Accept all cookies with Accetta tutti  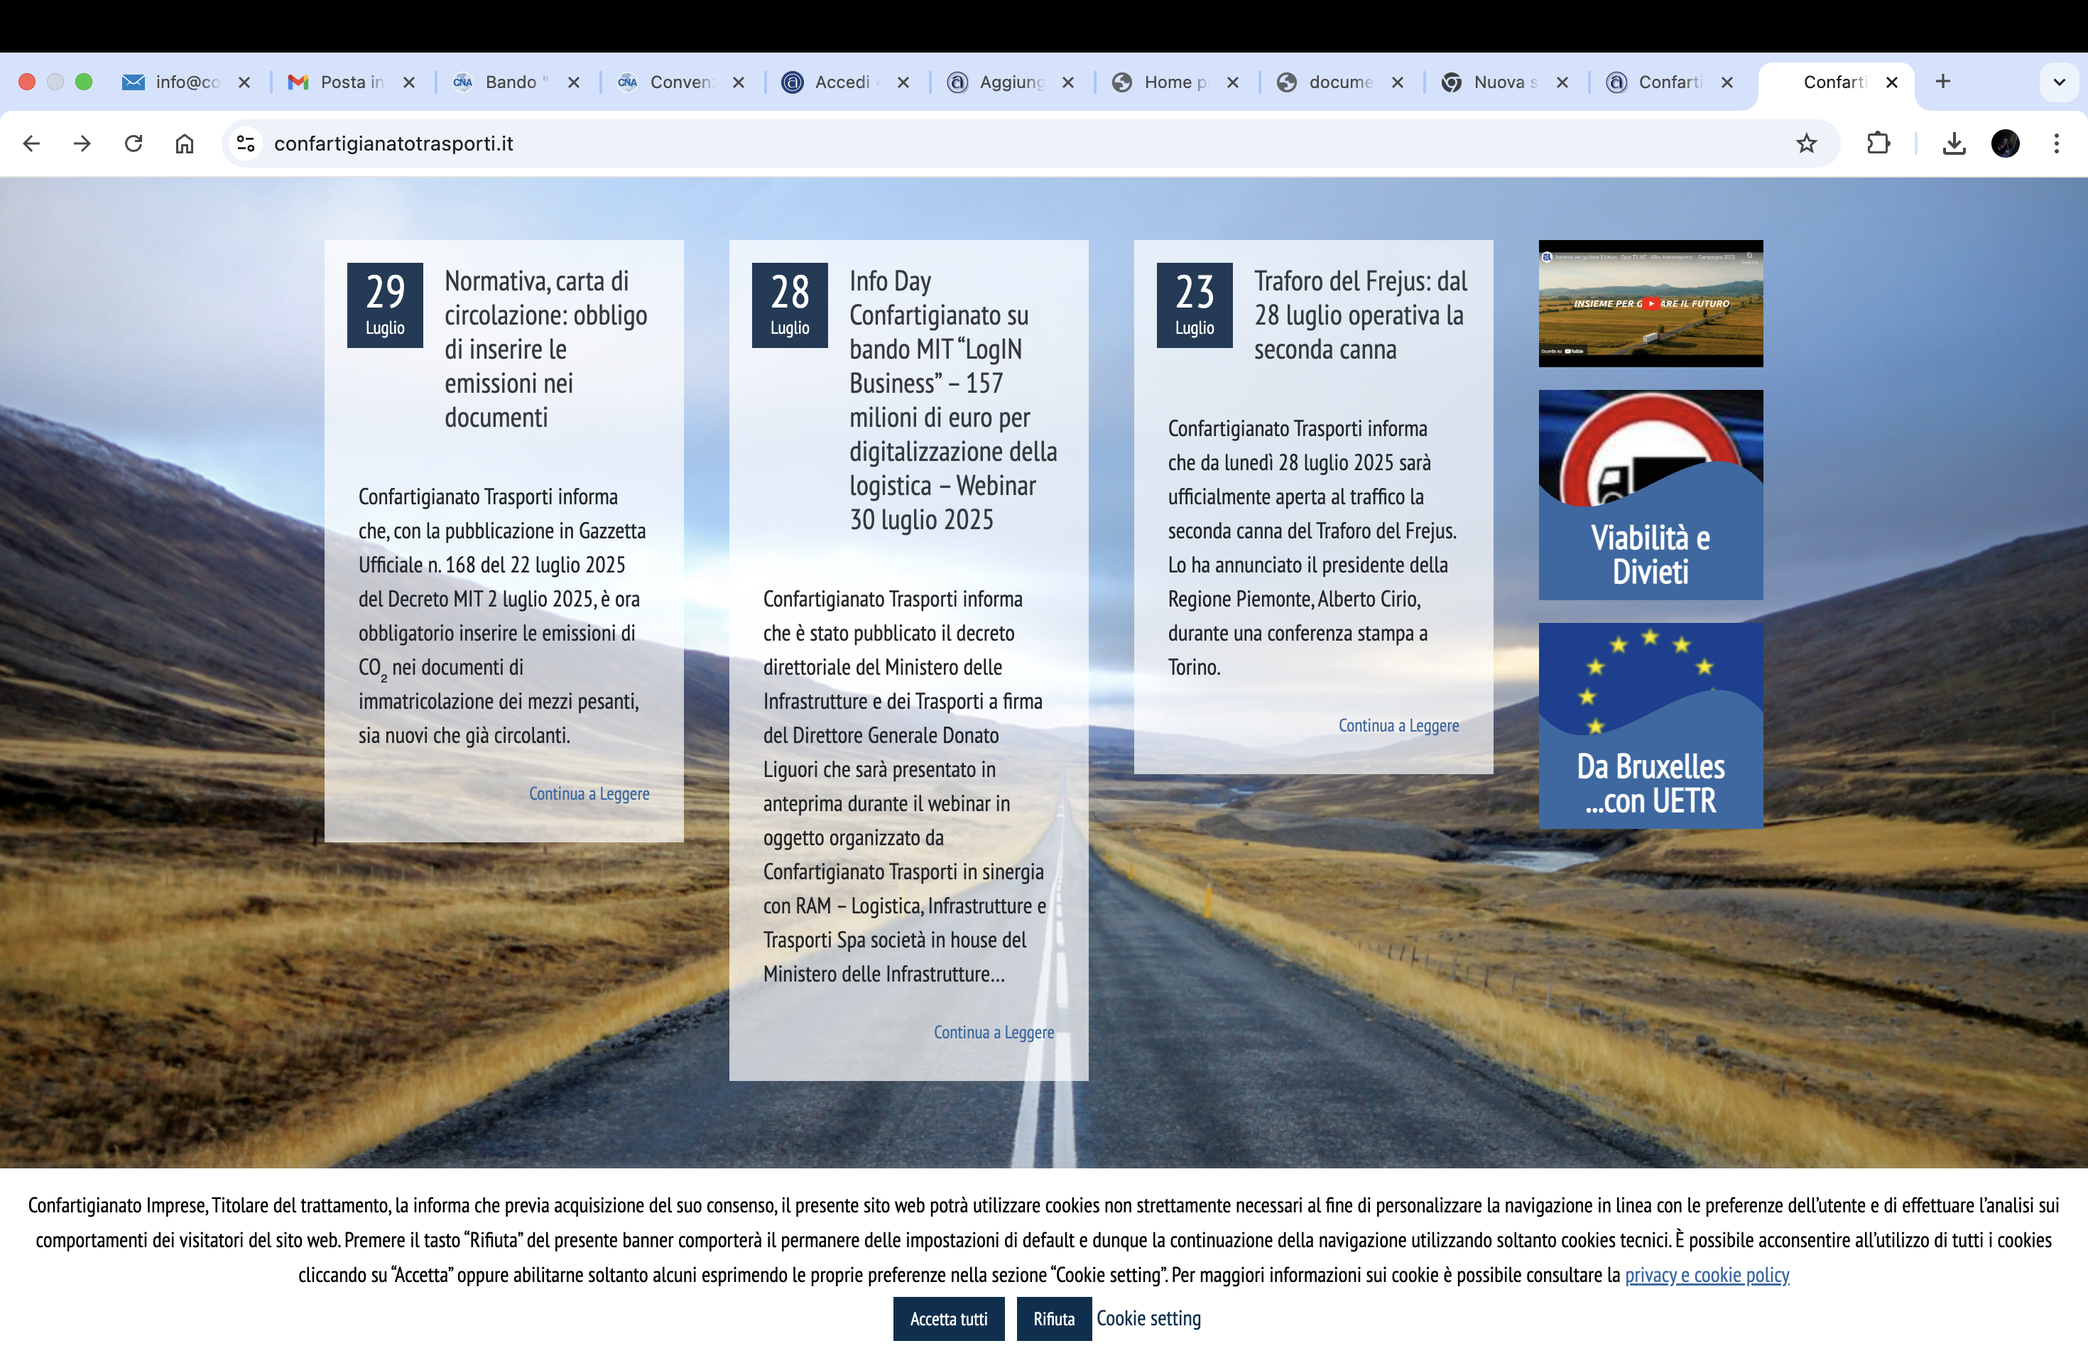point(948,1318)
